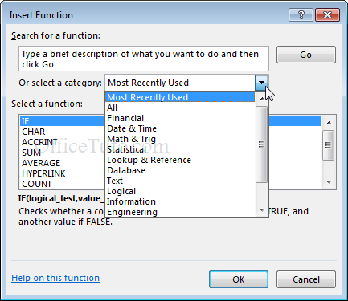Viewport: 348px width, 301px height.
Task: Select the Statistical category entry
Action: click(126, 149)
